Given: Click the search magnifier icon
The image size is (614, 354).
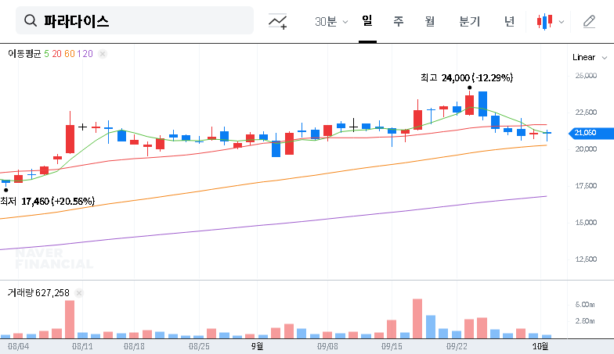Looking at the screenshot, I should (31, 21).
